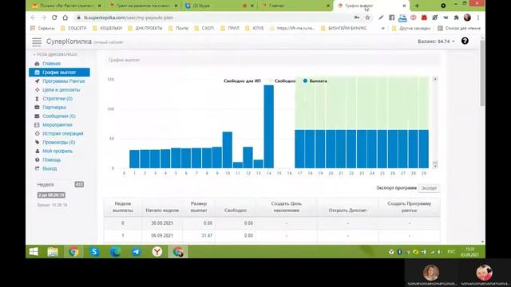The height and width of the screenshot is (287, 511).
Task: Open Программы Рантье in the sidebar
Action: point(64,81)
